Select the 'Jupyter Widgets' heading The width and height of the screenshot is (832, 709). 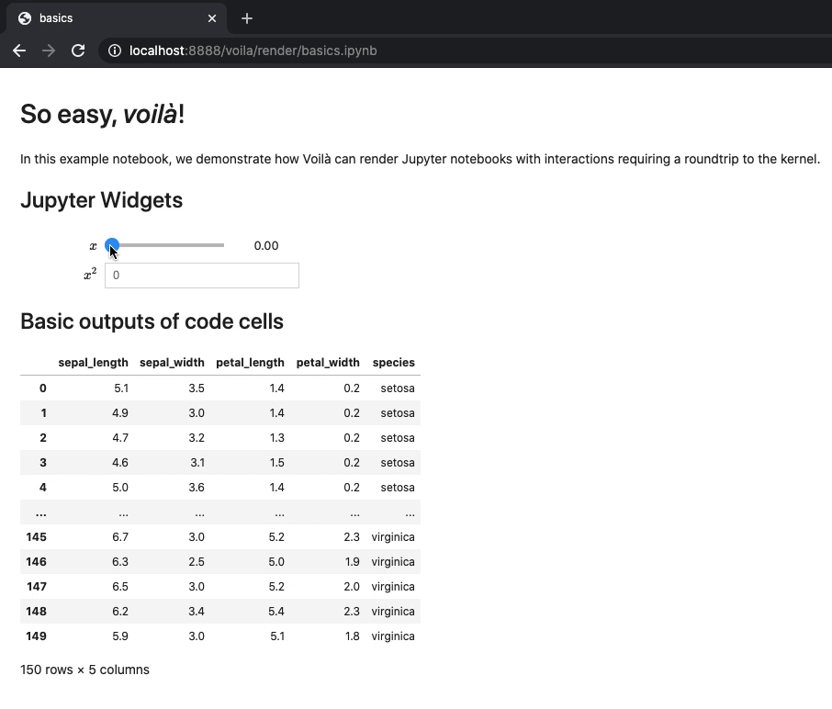tap(101, 200)
